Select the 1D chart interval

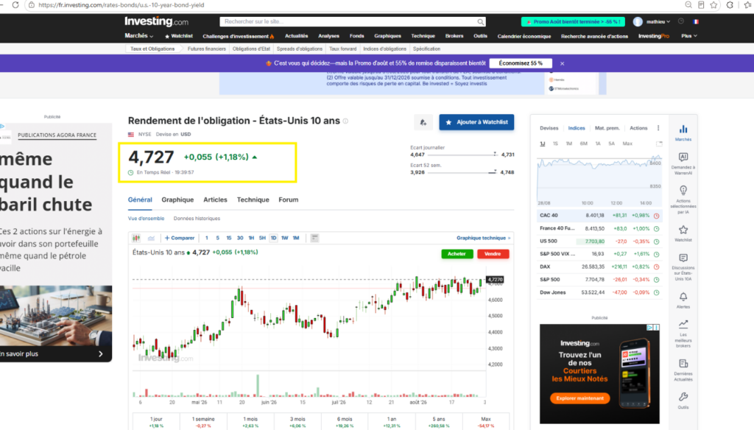pyautogui.click(x=273, y=238)
